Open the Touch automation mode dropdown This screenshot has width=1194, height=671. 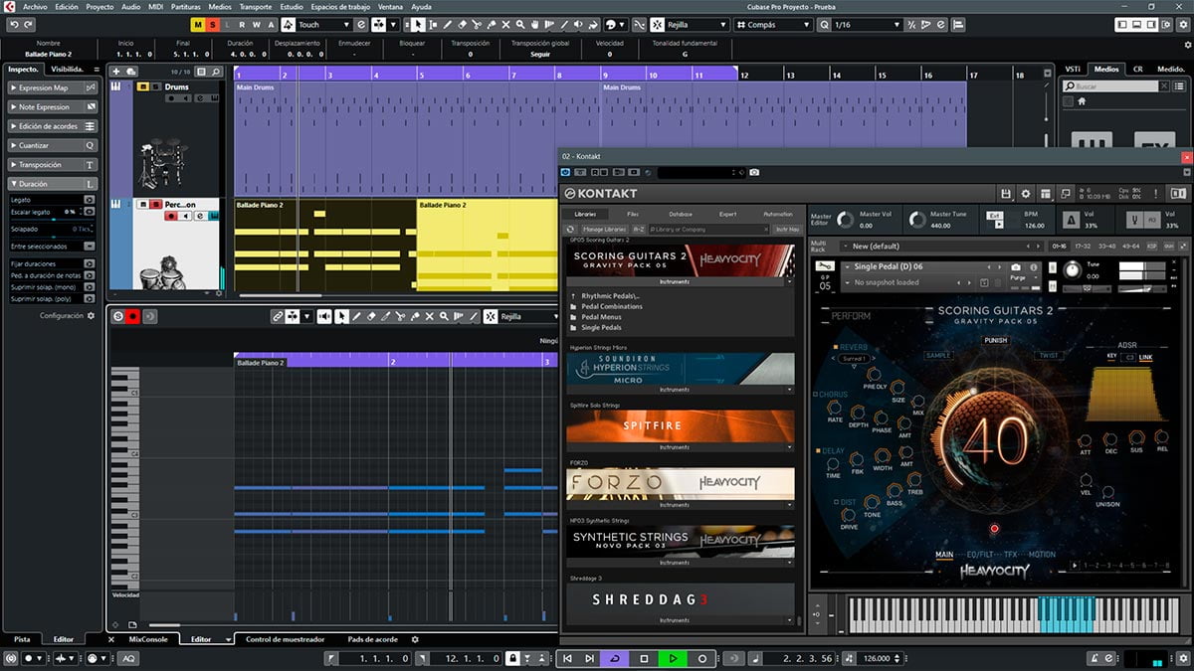[324, 24]
